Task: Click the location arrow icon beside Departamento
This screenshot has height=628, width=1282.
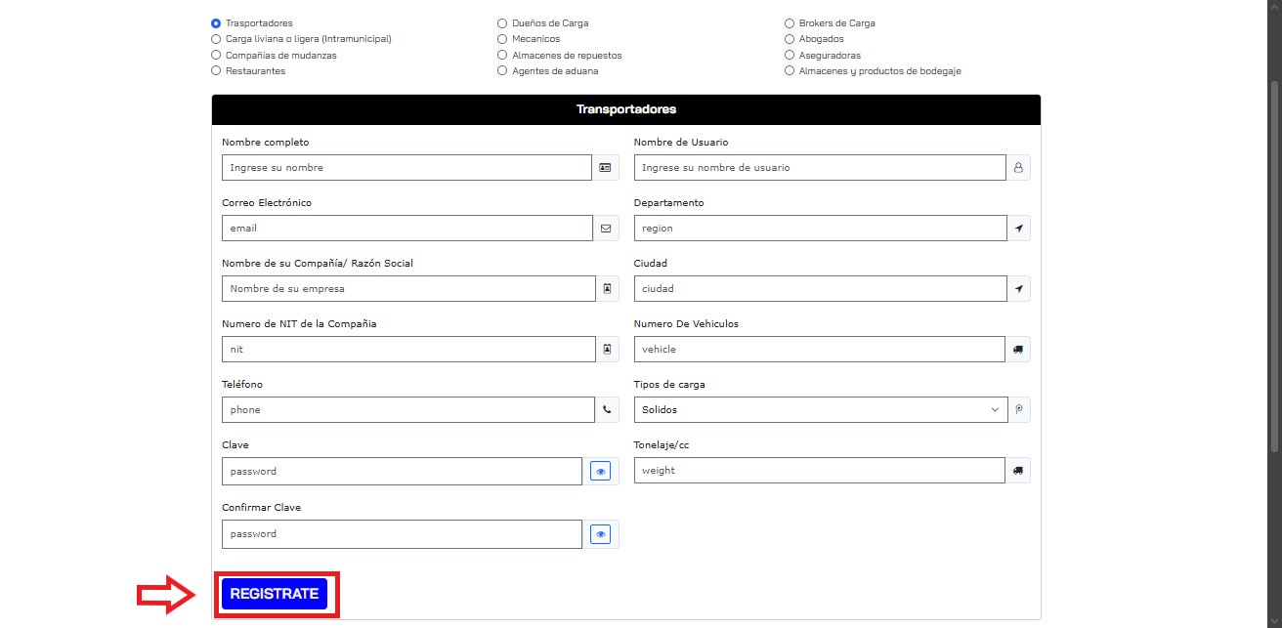Action: tap(1018, 229)
